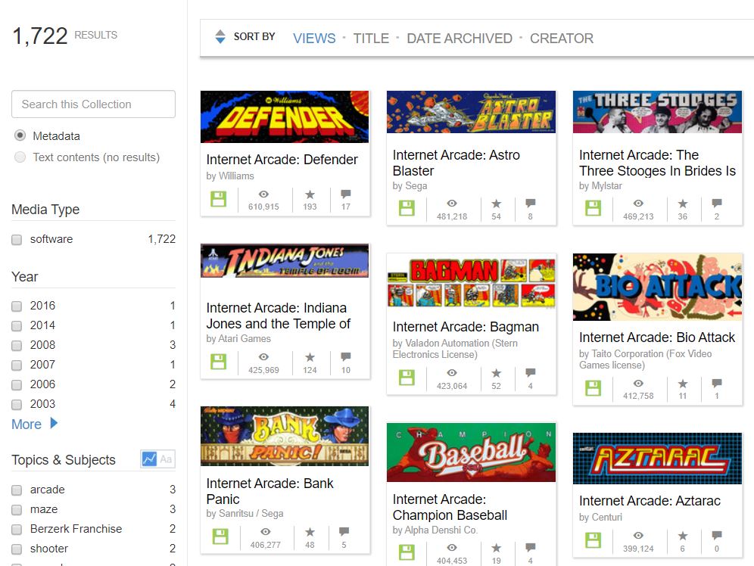Viewport: 754px width, 566px height.
Task: Check the 2006 year filter
Action: (x=17, y=385)
